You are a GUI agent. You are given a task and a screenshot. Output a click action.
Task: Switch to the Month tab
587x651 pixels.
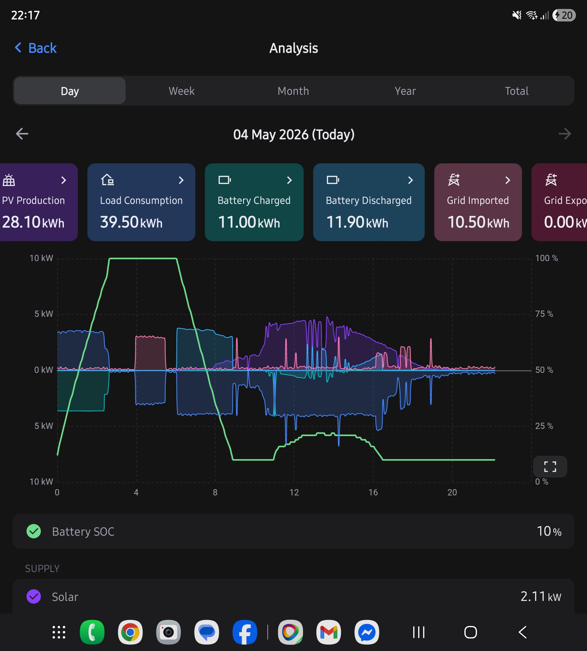click(293, 91)
